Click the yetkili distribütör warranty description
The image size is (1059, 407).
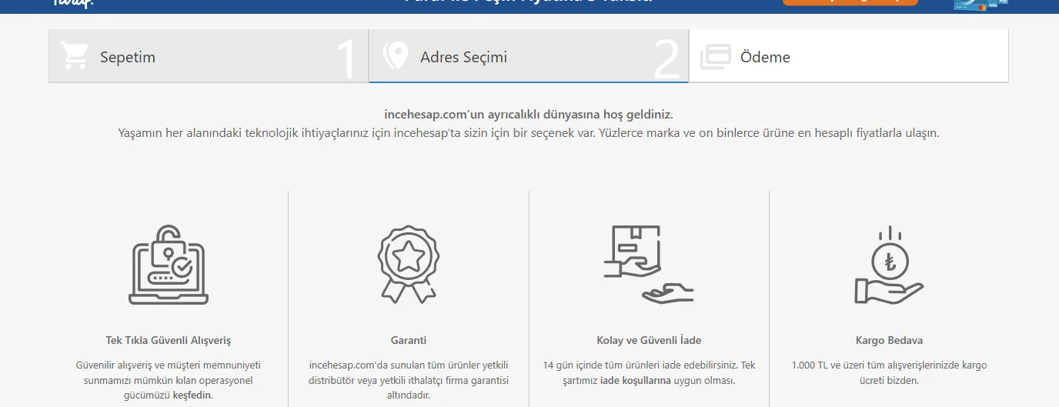point(409,380)
